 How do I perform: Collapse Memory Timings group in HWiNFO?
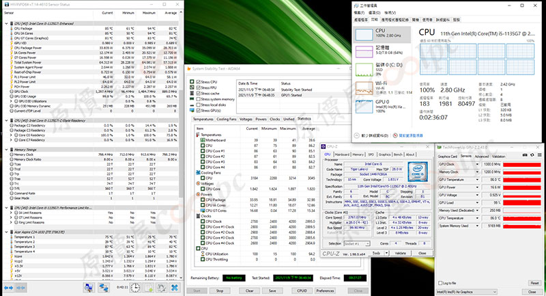6,150
